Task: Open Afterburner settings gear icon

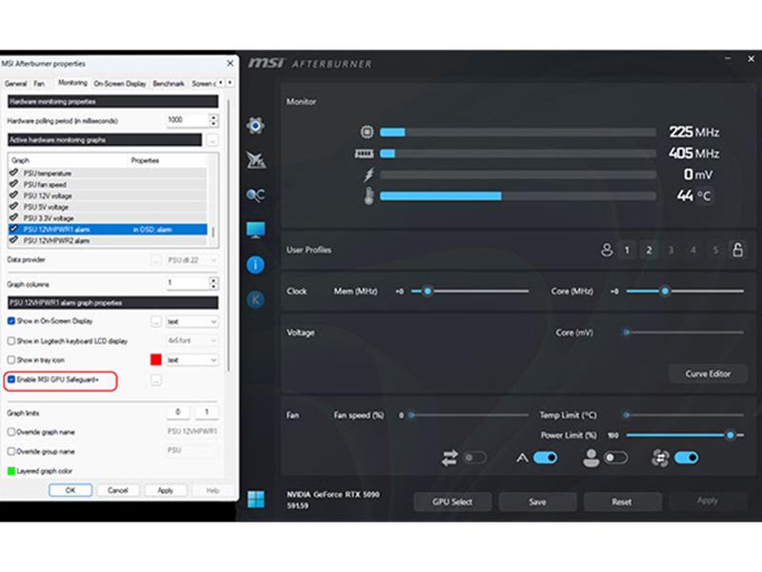Action: click(x=255, y=125)
